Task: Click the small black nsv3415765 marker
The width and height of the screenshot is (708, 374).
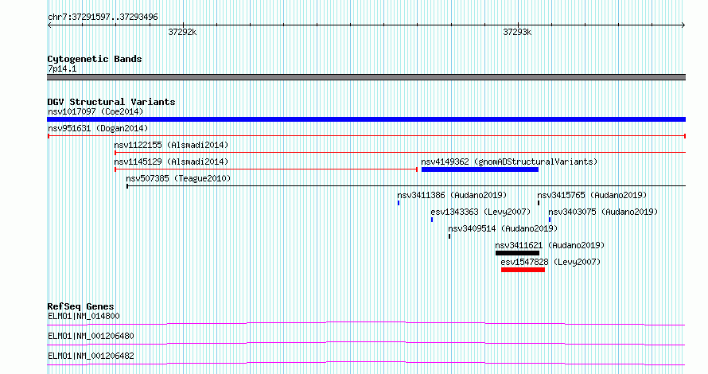Action: point(539,203)
